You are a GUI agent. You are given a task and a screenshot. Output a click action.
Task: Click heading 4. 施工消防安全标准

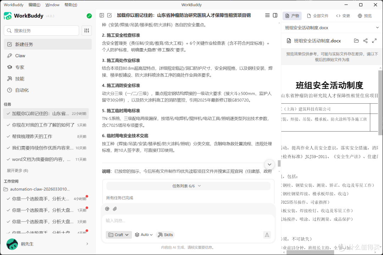pos(121,86)
